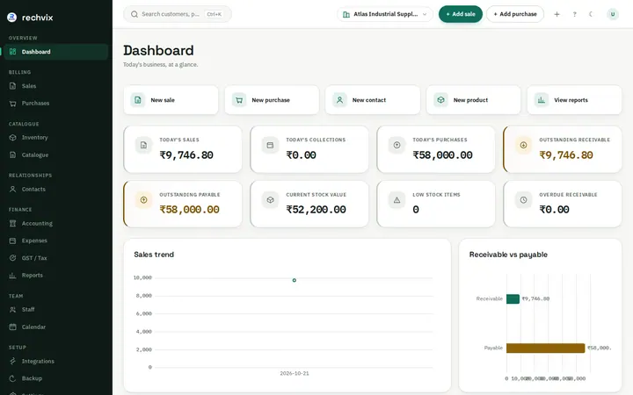Click the New purchase cart icon

239,100
